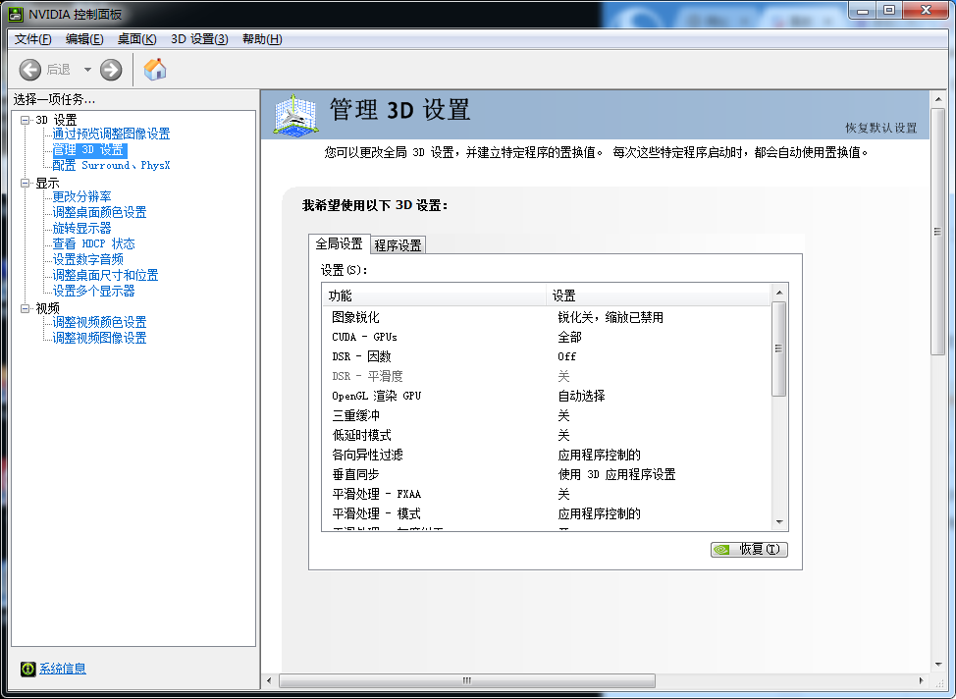Viewport: 956px width, 699px height.
Task: Select 配置 Surround、PhysX in the tree
Action: click(111, 165)
